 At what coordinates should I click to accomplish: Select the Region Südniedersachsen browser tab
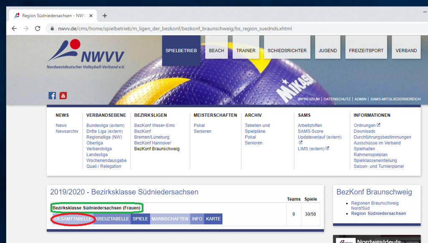coord(53,15)
